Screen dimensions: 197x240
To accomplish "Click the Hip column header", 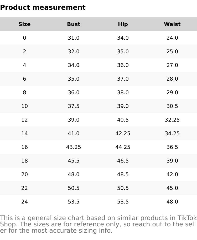I will 123,24.
